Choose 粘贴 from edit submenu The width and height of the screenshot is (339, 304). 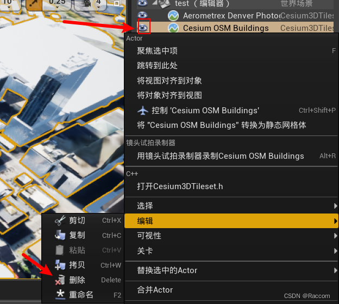pyautogui.click(x=83, y=250)
